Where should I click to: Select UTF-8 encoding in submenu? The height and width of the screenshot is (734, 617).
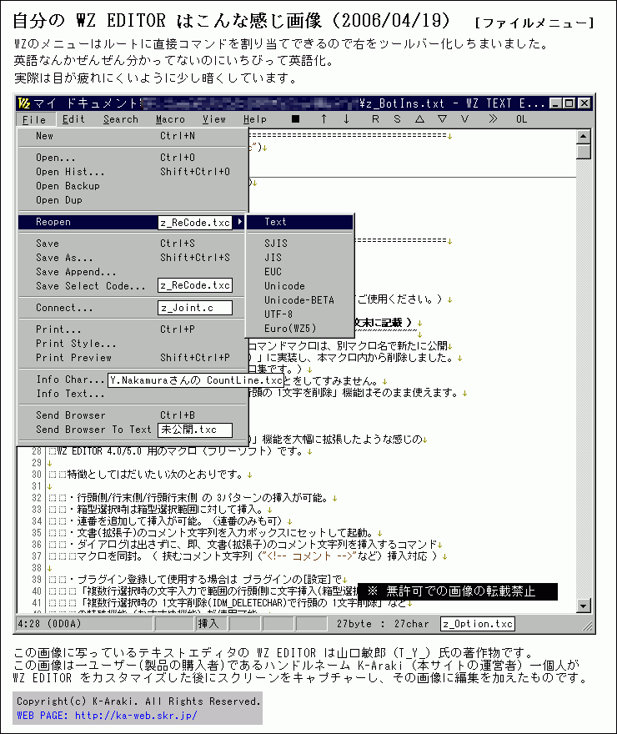coord(299,314)
